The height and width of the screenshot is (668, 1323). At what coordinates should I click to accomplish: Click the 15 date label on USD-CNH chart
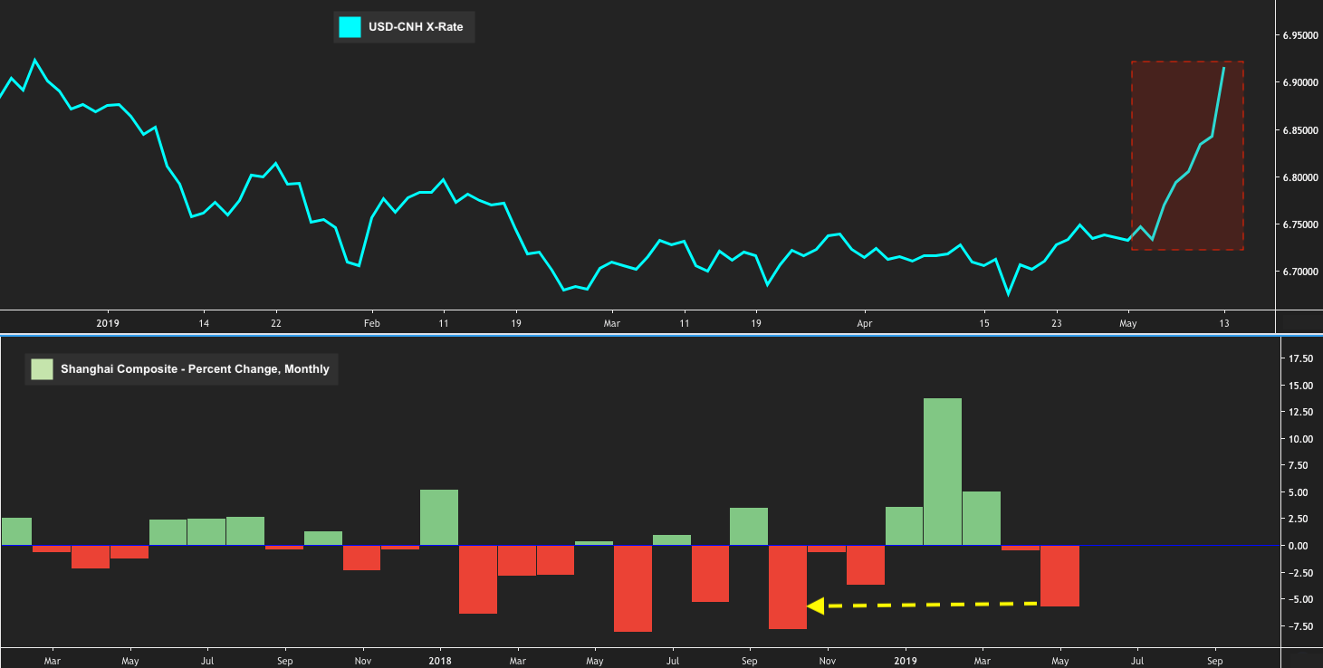[985, 323]
